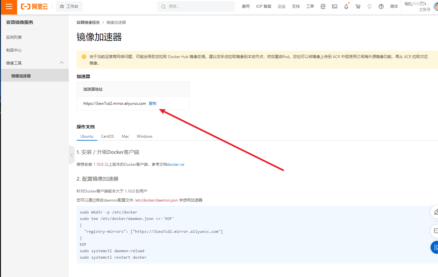Image resolution: width=438 pixels, height=277 pixels.
Task: Click the blue grid floating button
Action: tap(435, 247)
